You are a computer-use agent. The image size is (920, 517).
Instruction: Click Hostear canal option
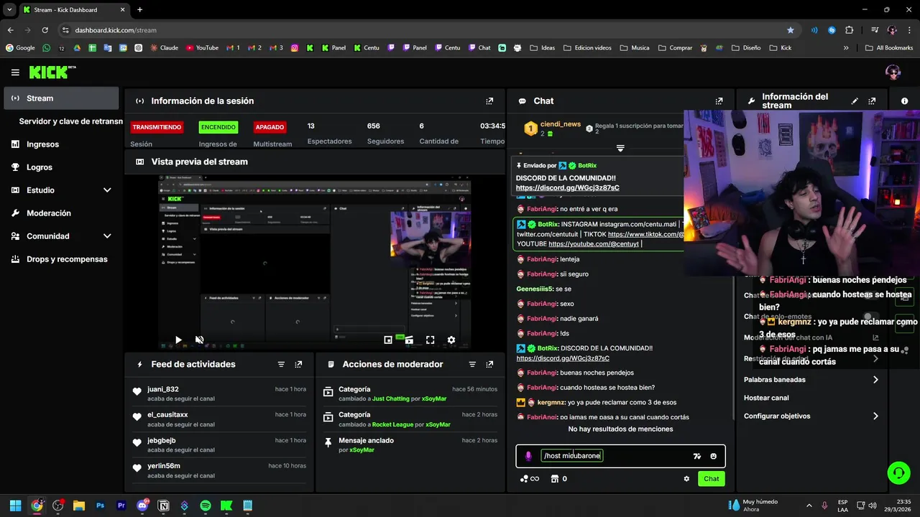pyautogui.click(x=766, y=398)
